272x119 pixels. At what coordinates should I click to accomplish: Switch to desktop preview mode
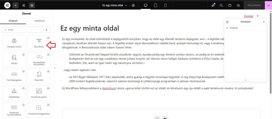[146, 5]
